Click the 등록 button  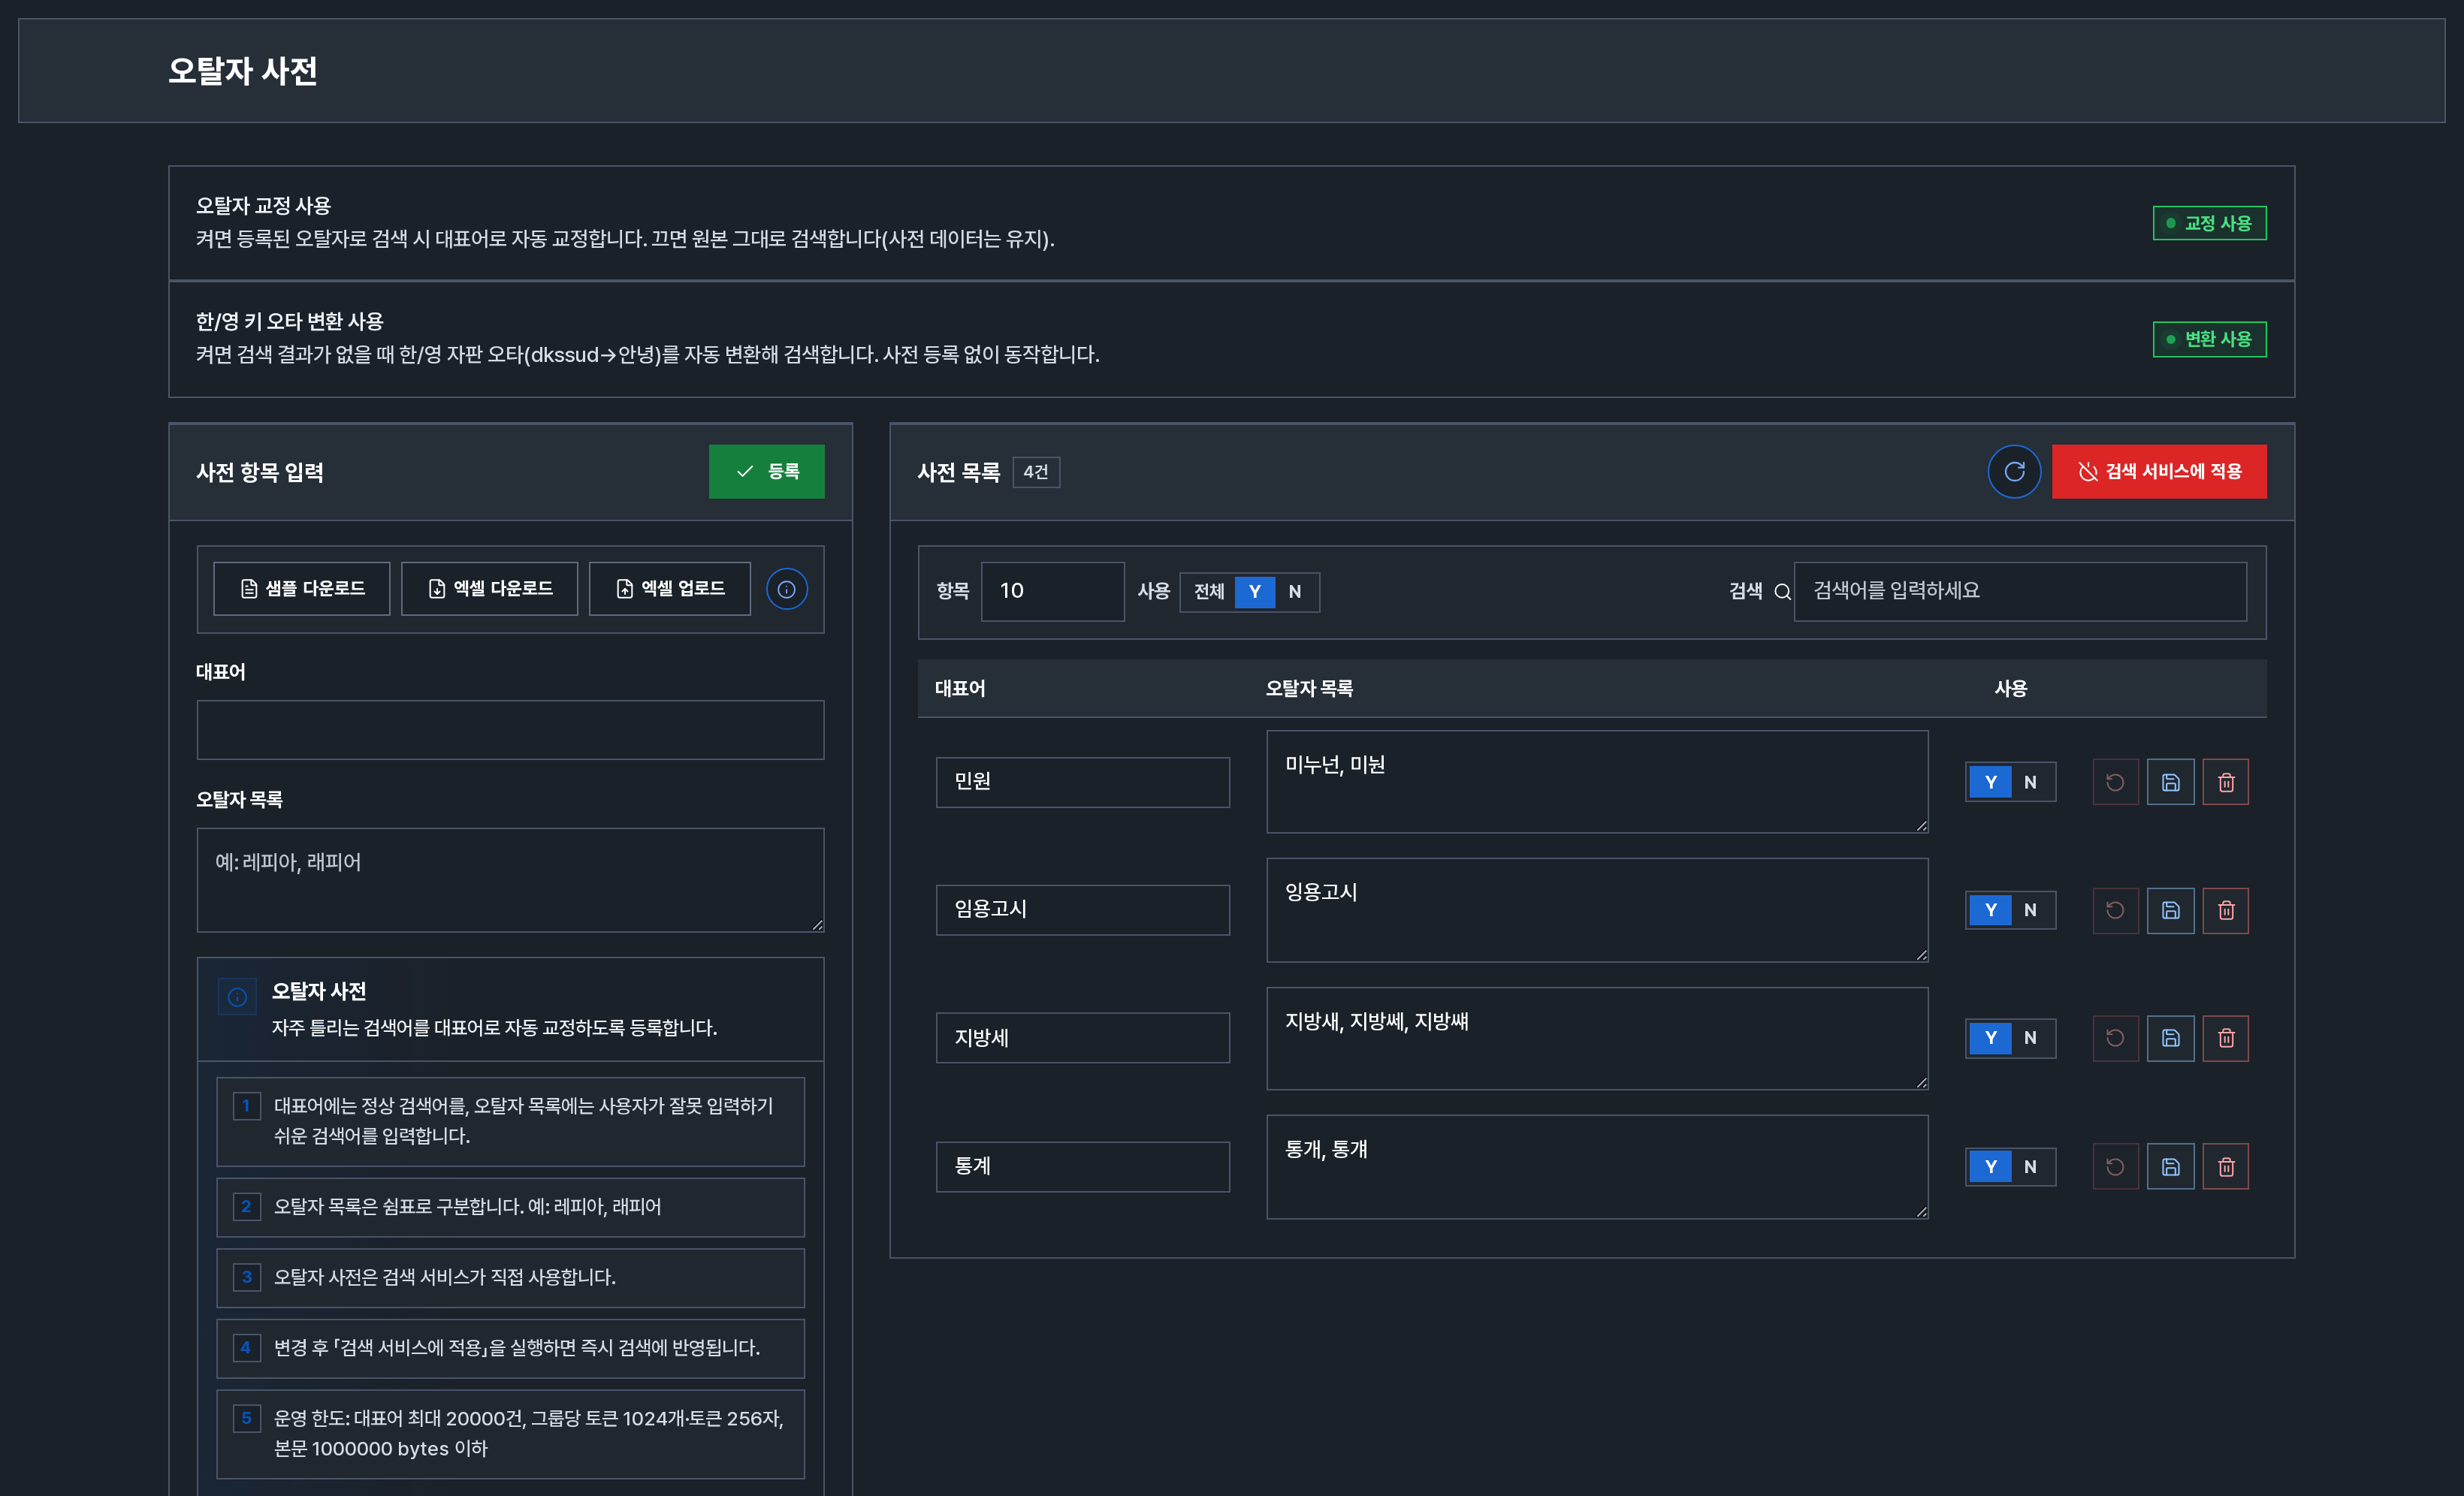pyautogui.click(x=766, y=471)
